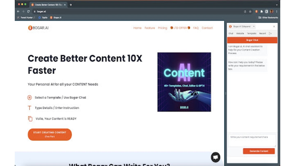
Task: Click the Start Creating Content button
Action: pos(50,134)
